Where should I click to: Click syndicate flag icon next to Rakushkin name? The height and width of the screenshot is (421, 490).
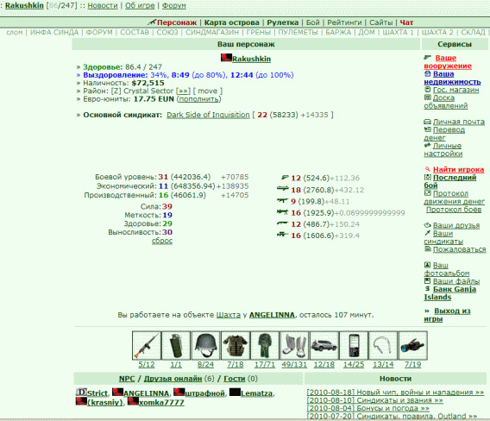pyautogui.click(x=226, y=58)
